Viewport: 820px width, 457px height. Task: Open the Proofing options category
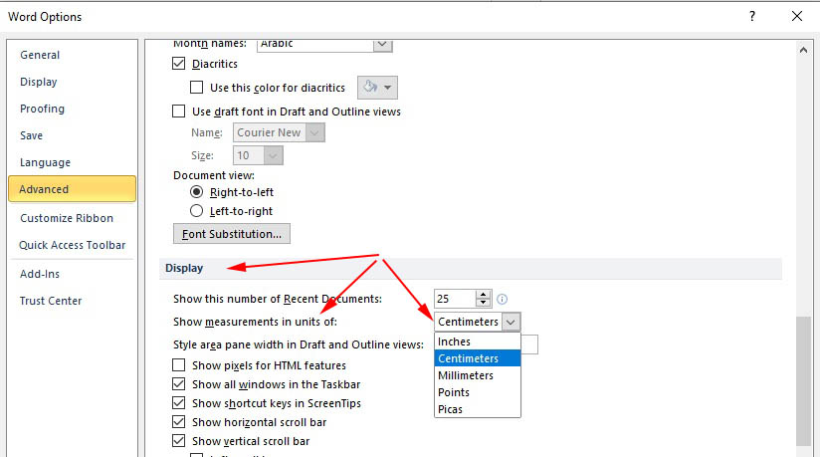pos(43,109)
